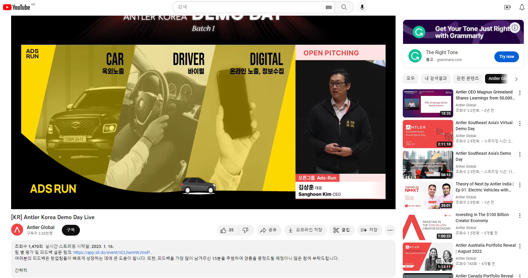Subscribe with the 구독 button
The height and width of the screenshot is (278, 528).
click(x=71, y=230)
